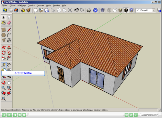The height and width of the screenshot is (118, 162).
Task: Create a new blank file
Action: (35, 10)
